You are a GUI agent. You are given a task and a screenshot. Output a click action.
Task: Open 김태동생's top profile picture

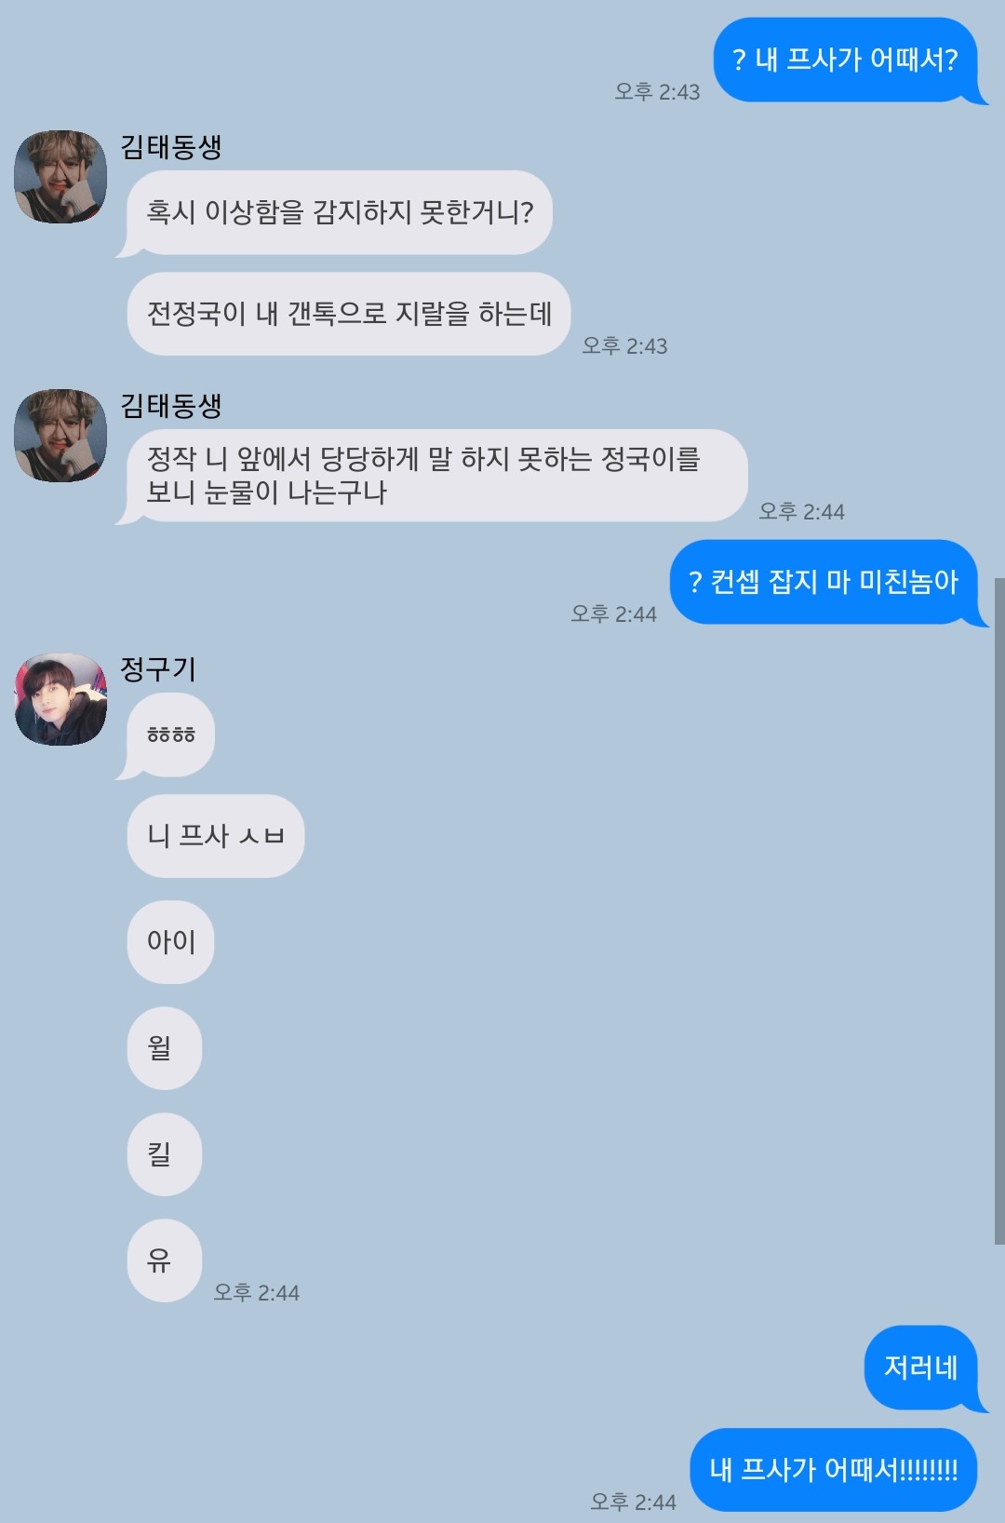60,177
